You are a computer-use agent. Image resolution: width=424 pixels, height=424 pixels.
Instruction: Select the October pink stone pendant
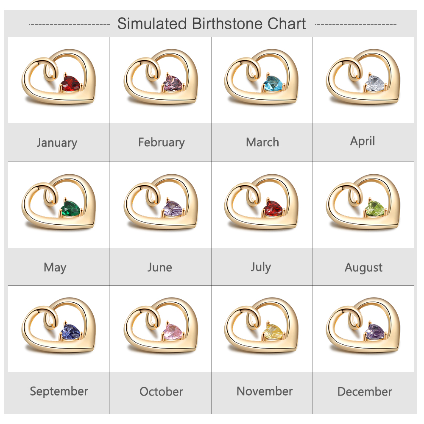(161, 325)
